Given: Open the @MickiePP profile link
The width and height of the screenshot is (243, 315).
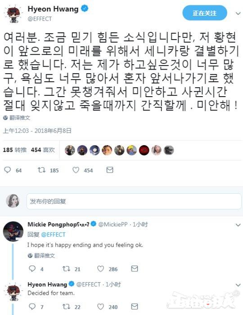Looking at the screenshot, I should click(113, 224).
